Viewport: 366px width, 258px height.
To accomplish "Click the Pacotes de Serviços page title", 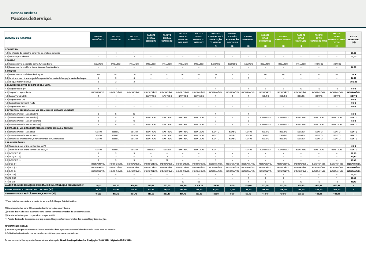I will (x=31, y=19).
